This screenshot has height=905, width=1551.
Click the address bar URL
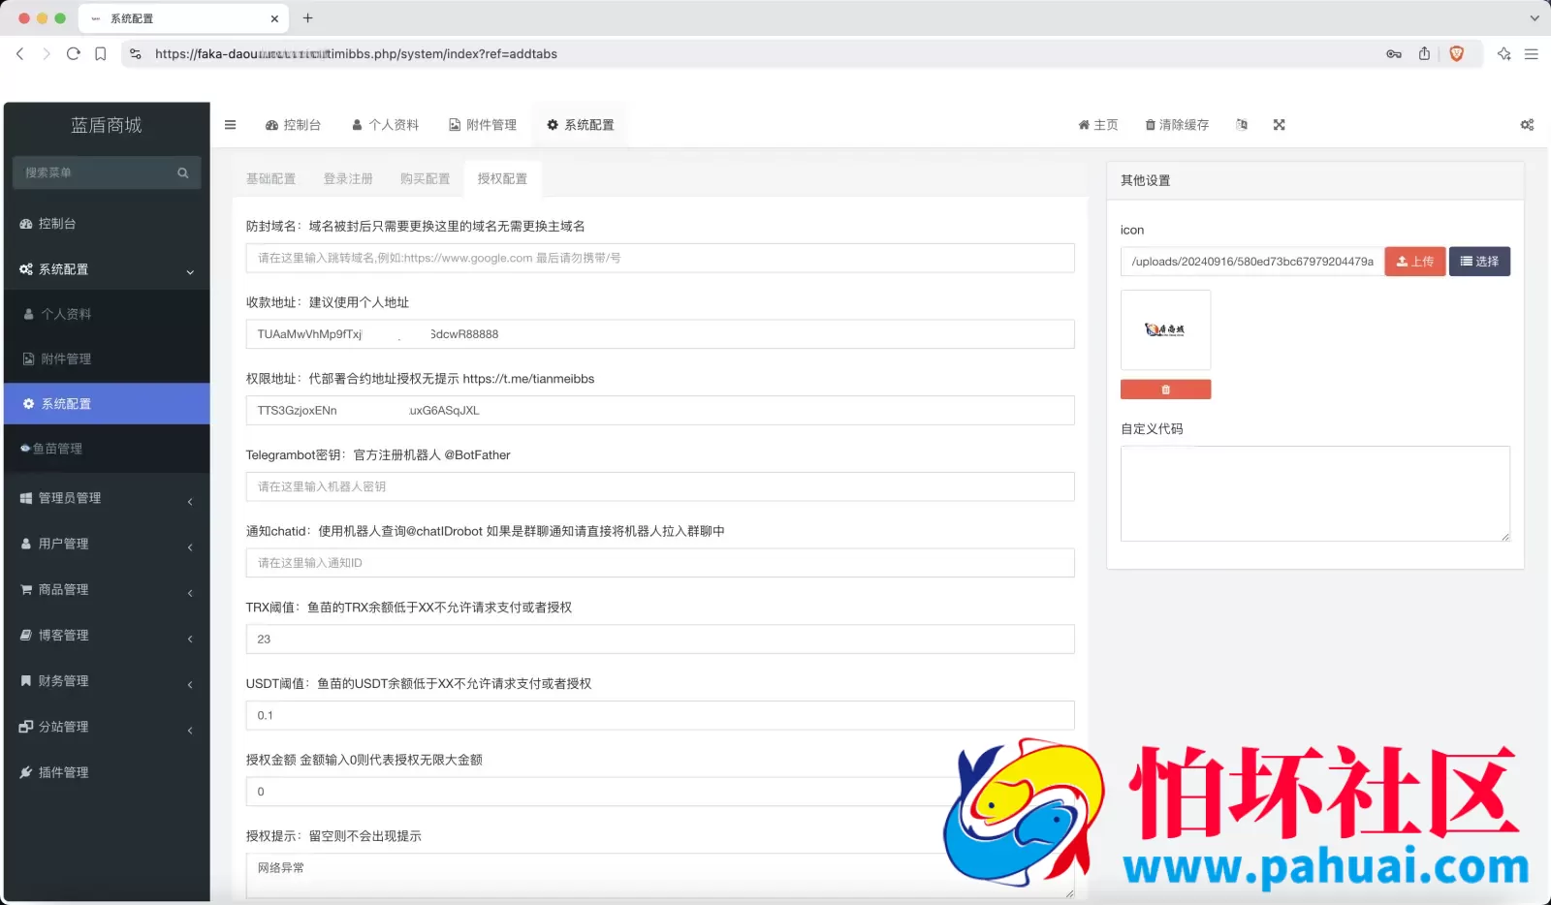356,54
